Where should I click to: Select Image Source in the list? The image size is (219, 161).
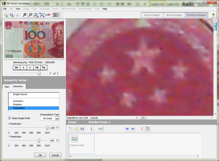34,94
